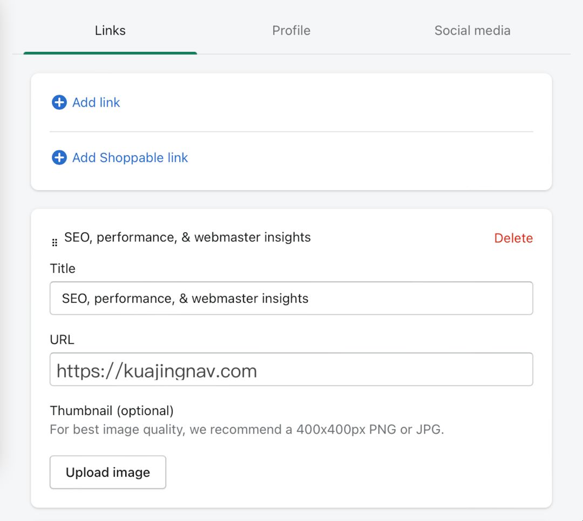Click the green underline beneath the Links tab
This screenshot has height=521, width=583.
[110, 53]
